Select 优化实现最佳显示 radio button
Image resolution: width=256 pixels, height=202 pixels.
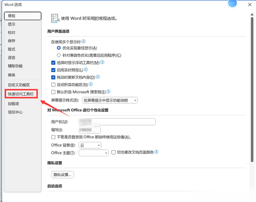point(59,48)
